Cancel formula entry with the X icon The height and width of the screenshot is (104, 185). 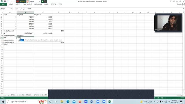point(17,9)
